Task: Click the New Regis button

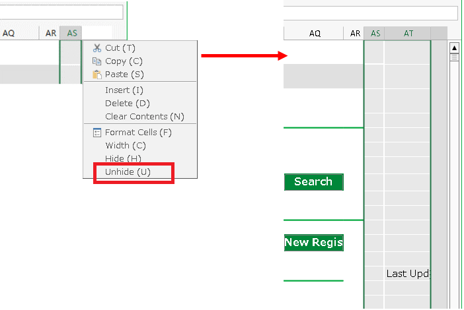Action: [313, 243]
